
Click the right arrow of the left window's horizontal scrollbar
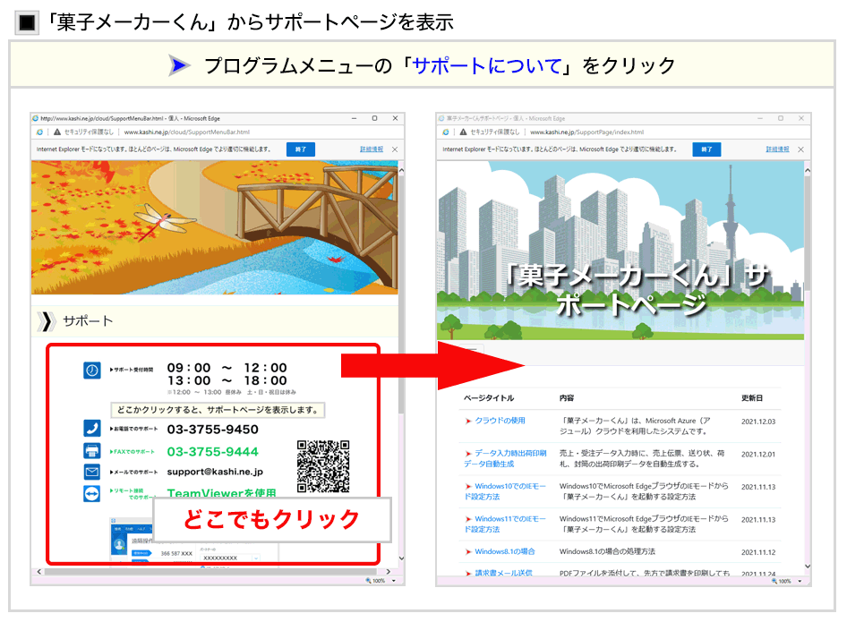(x=389, y=572)
